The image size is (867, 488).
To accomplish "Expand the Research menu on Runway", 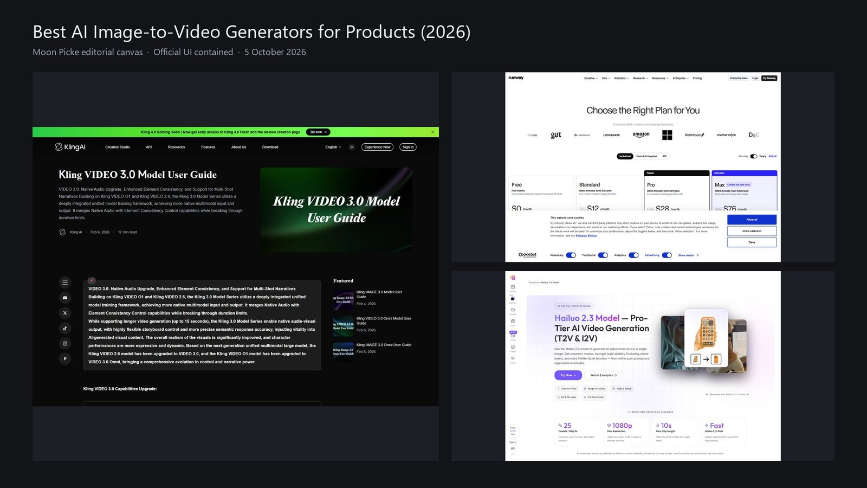I will click(640, 78).
